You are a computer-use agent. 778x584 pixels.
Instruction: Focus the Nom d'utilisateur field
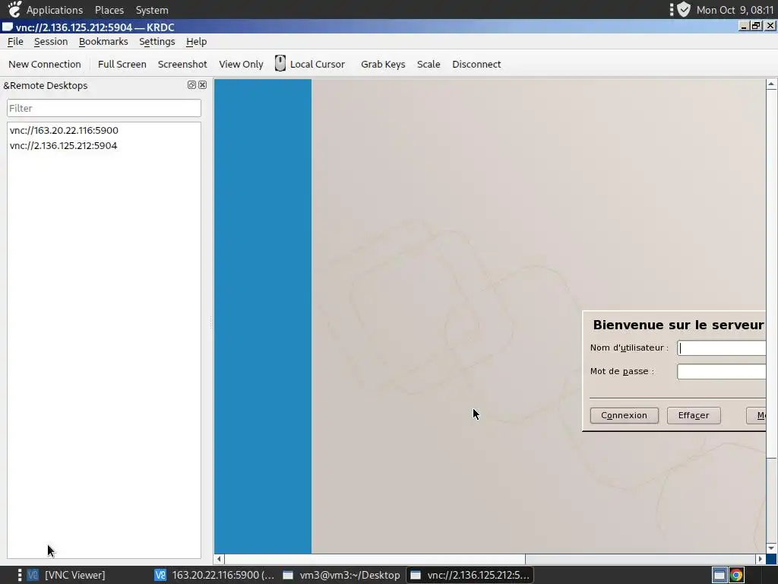point(722,348)
